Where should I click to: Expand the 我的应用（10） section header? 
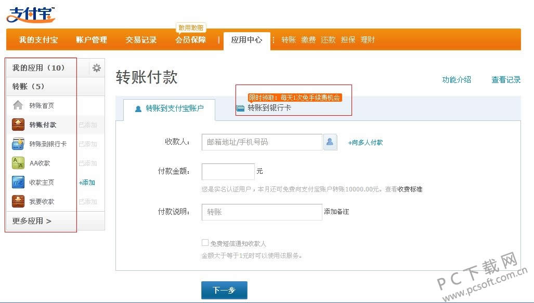[x=39, y=68]
